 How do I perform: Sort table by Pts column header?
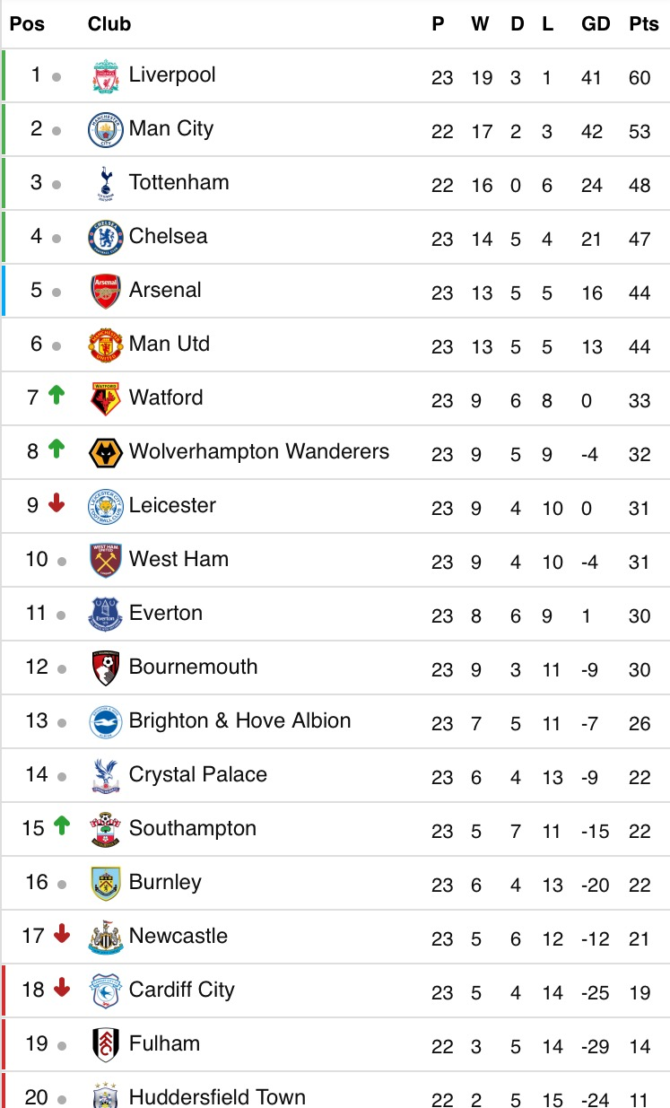643,24
